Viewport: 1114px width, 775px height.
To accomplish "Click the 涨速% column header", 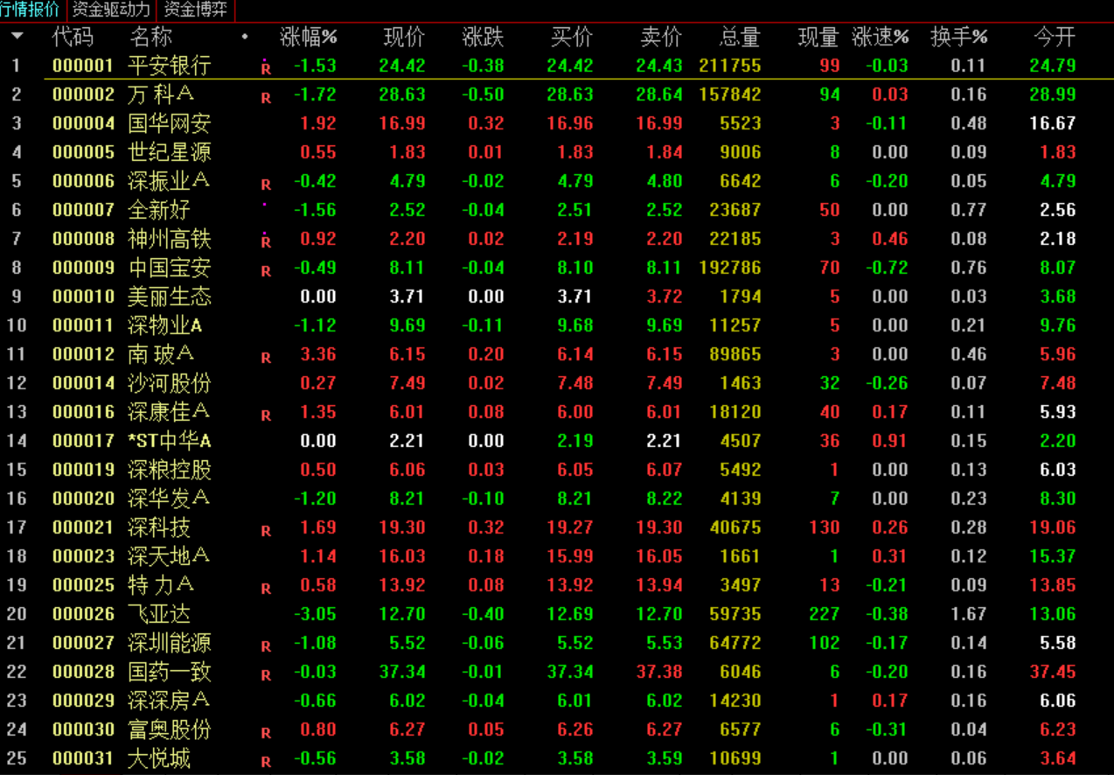I will pos(881,37).
